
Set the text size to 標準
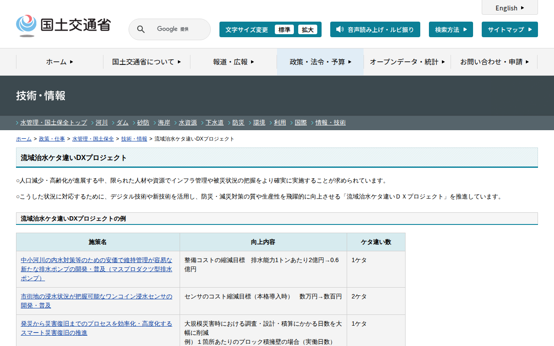tap(284, 29)
